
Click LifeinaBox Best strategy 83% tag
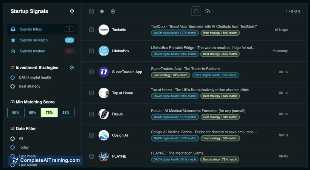tap(220, 54)
